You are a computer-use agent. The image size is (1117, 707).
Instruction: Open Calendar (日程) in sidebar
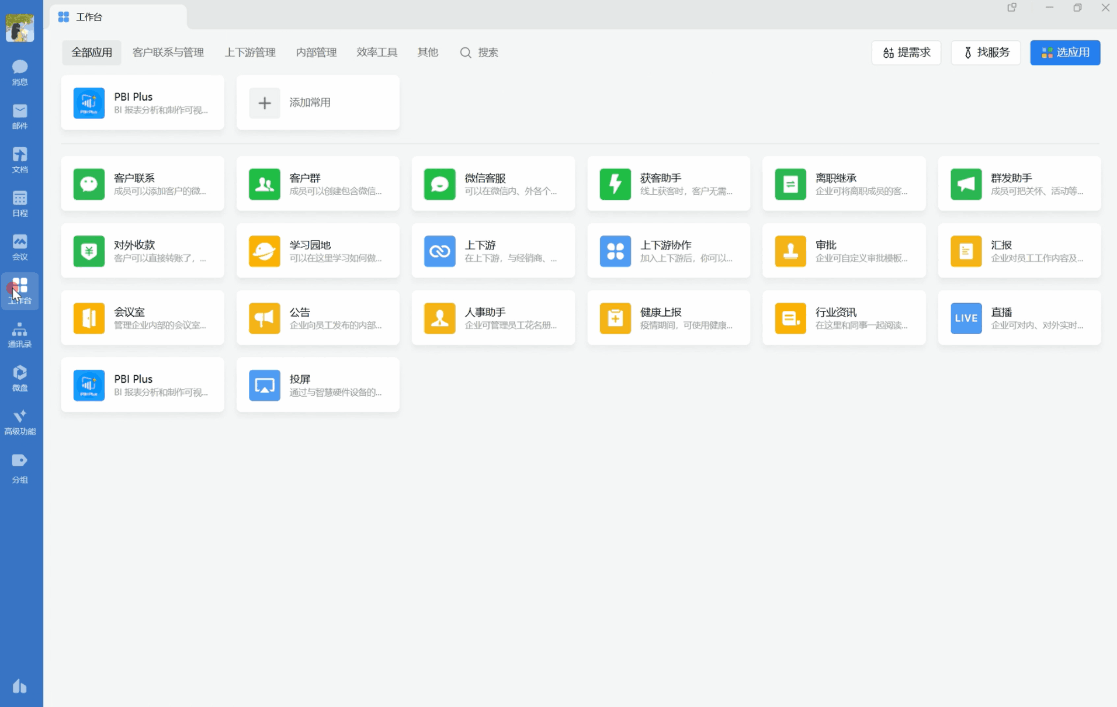click(20, 203)
